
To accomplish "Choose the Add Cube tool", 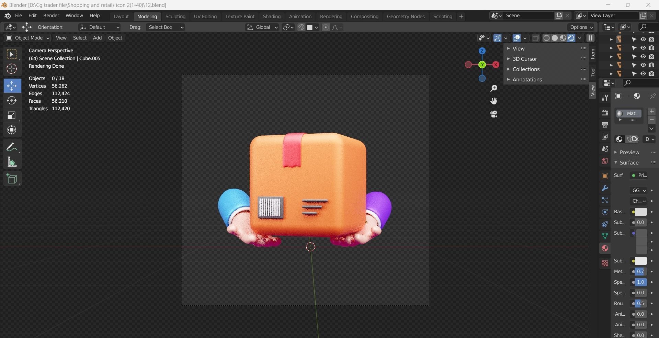I will pos(12,179).
